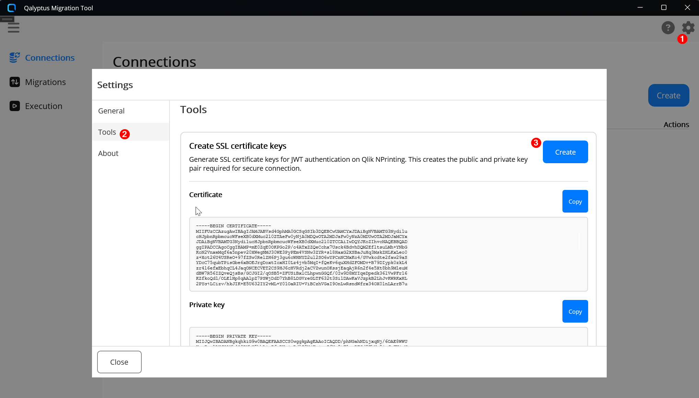Click Create to add a new connection
This screenshot has width=699, height=398.
click(668, 95)
